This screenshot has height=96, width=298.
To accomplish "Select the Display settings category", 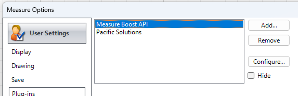I will (x=21, y=52).
